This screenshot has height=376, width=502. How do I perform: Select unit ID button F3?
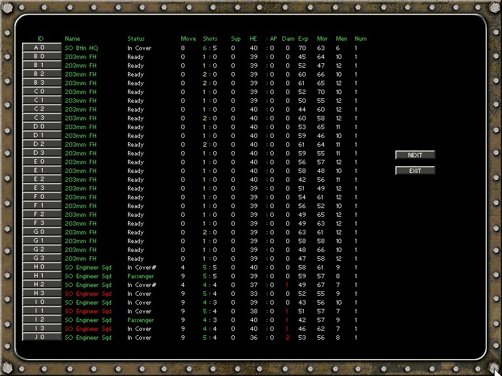click(41, 223)
